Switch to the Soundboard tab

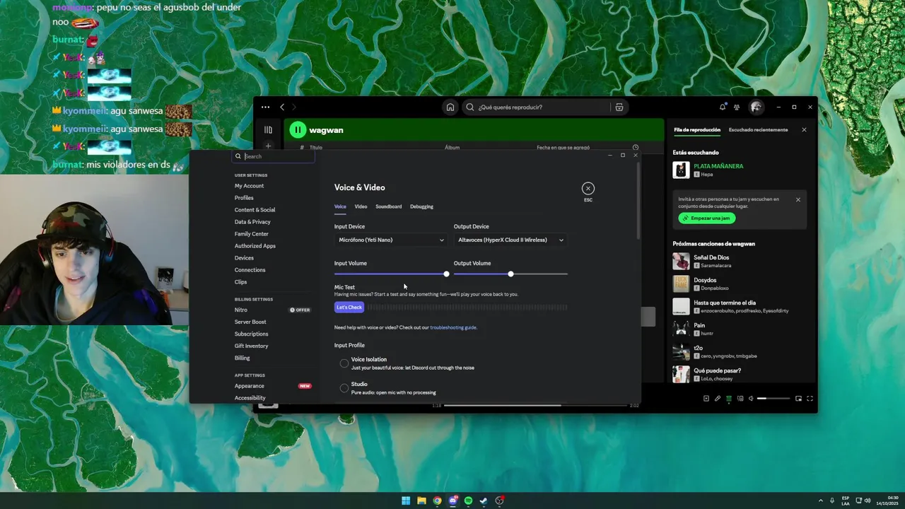click(389, 206)
